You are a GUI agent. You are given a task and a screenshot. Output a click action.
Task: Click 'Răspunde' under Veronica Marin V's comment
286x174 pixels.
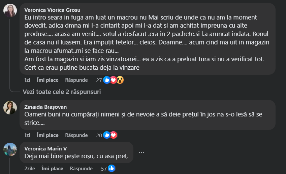tap(81, 168)
